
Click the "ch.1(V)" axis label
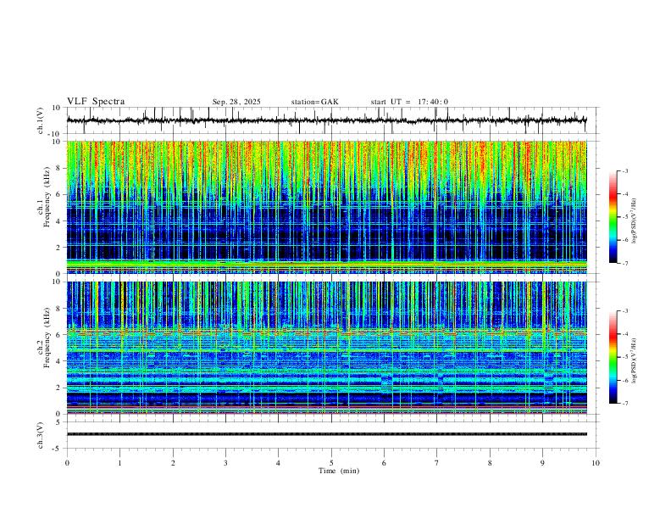coord(41,120)
